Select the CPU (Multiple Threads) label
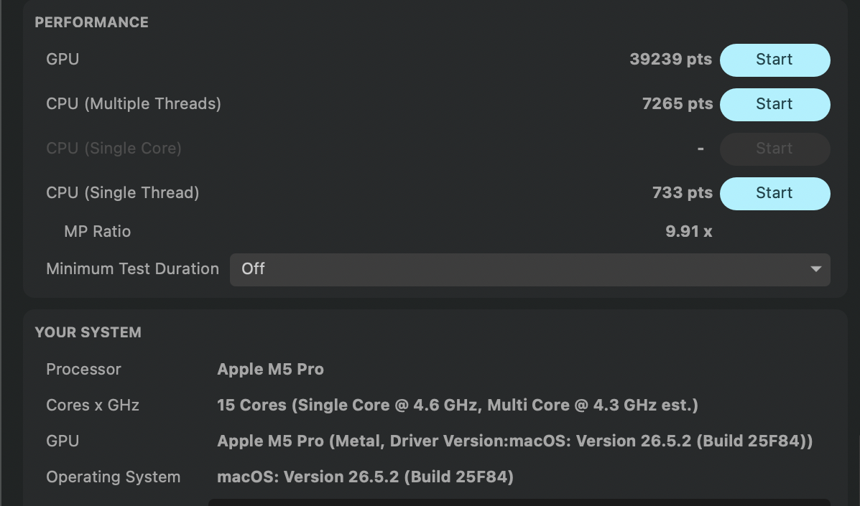 134,104
